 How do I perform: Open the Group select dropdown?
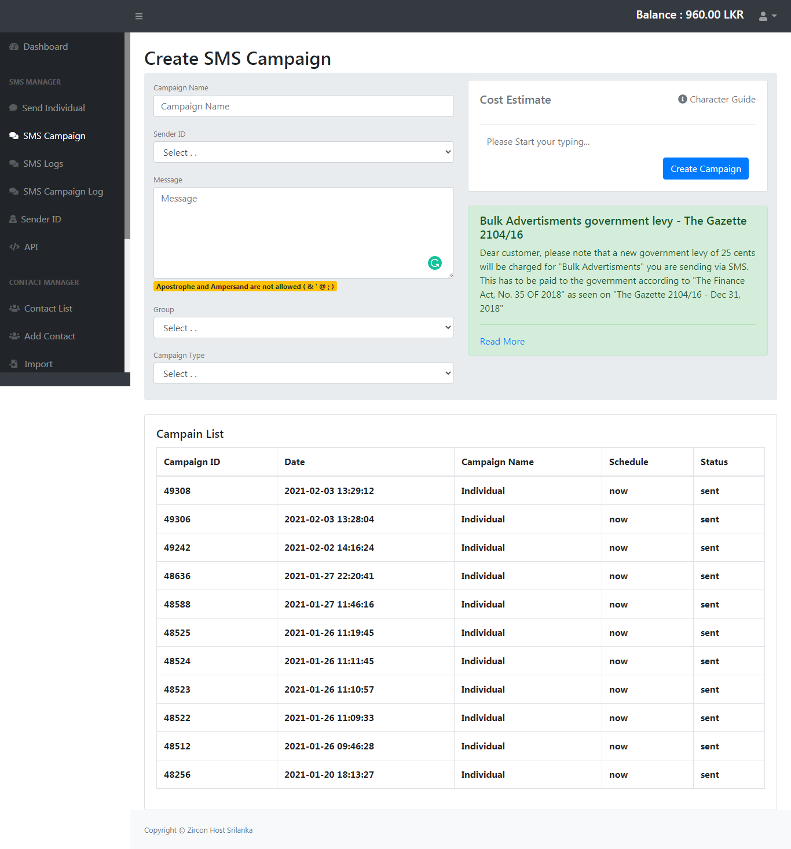[x=303, y=328]
